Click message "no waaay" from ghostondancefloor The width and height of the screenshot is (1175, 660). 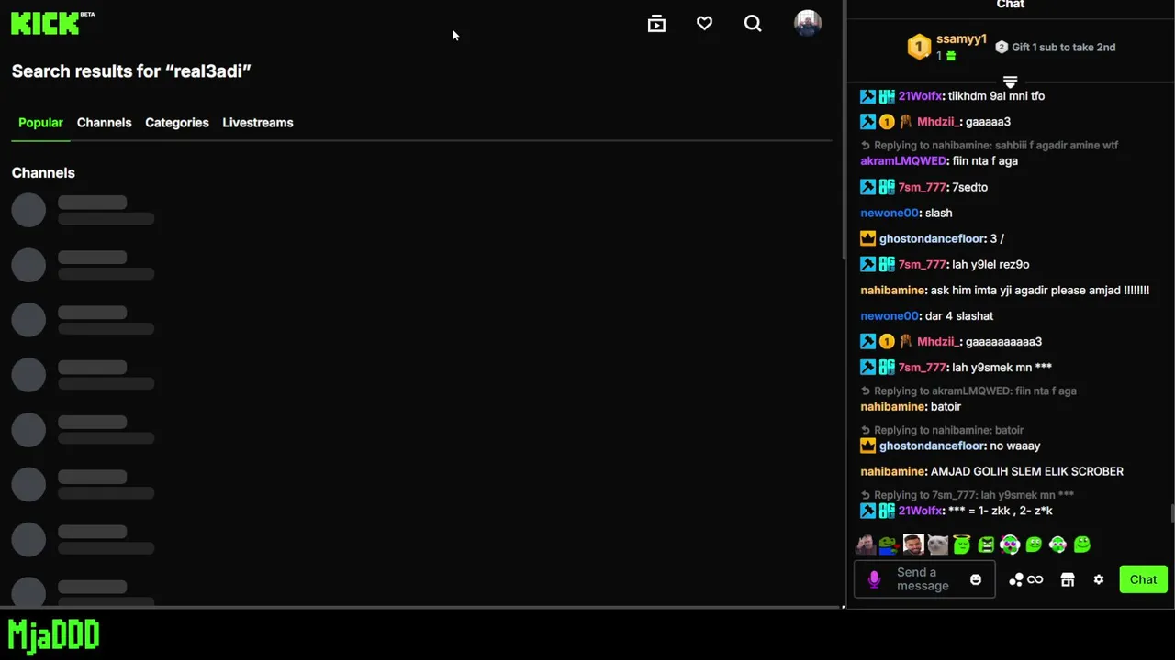point(1015,445)
